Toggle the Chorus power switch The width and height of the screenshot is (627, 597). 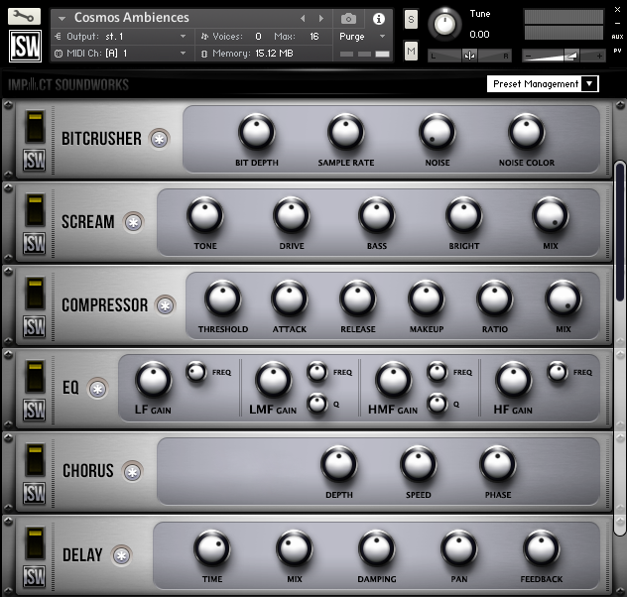coord(35,460)
